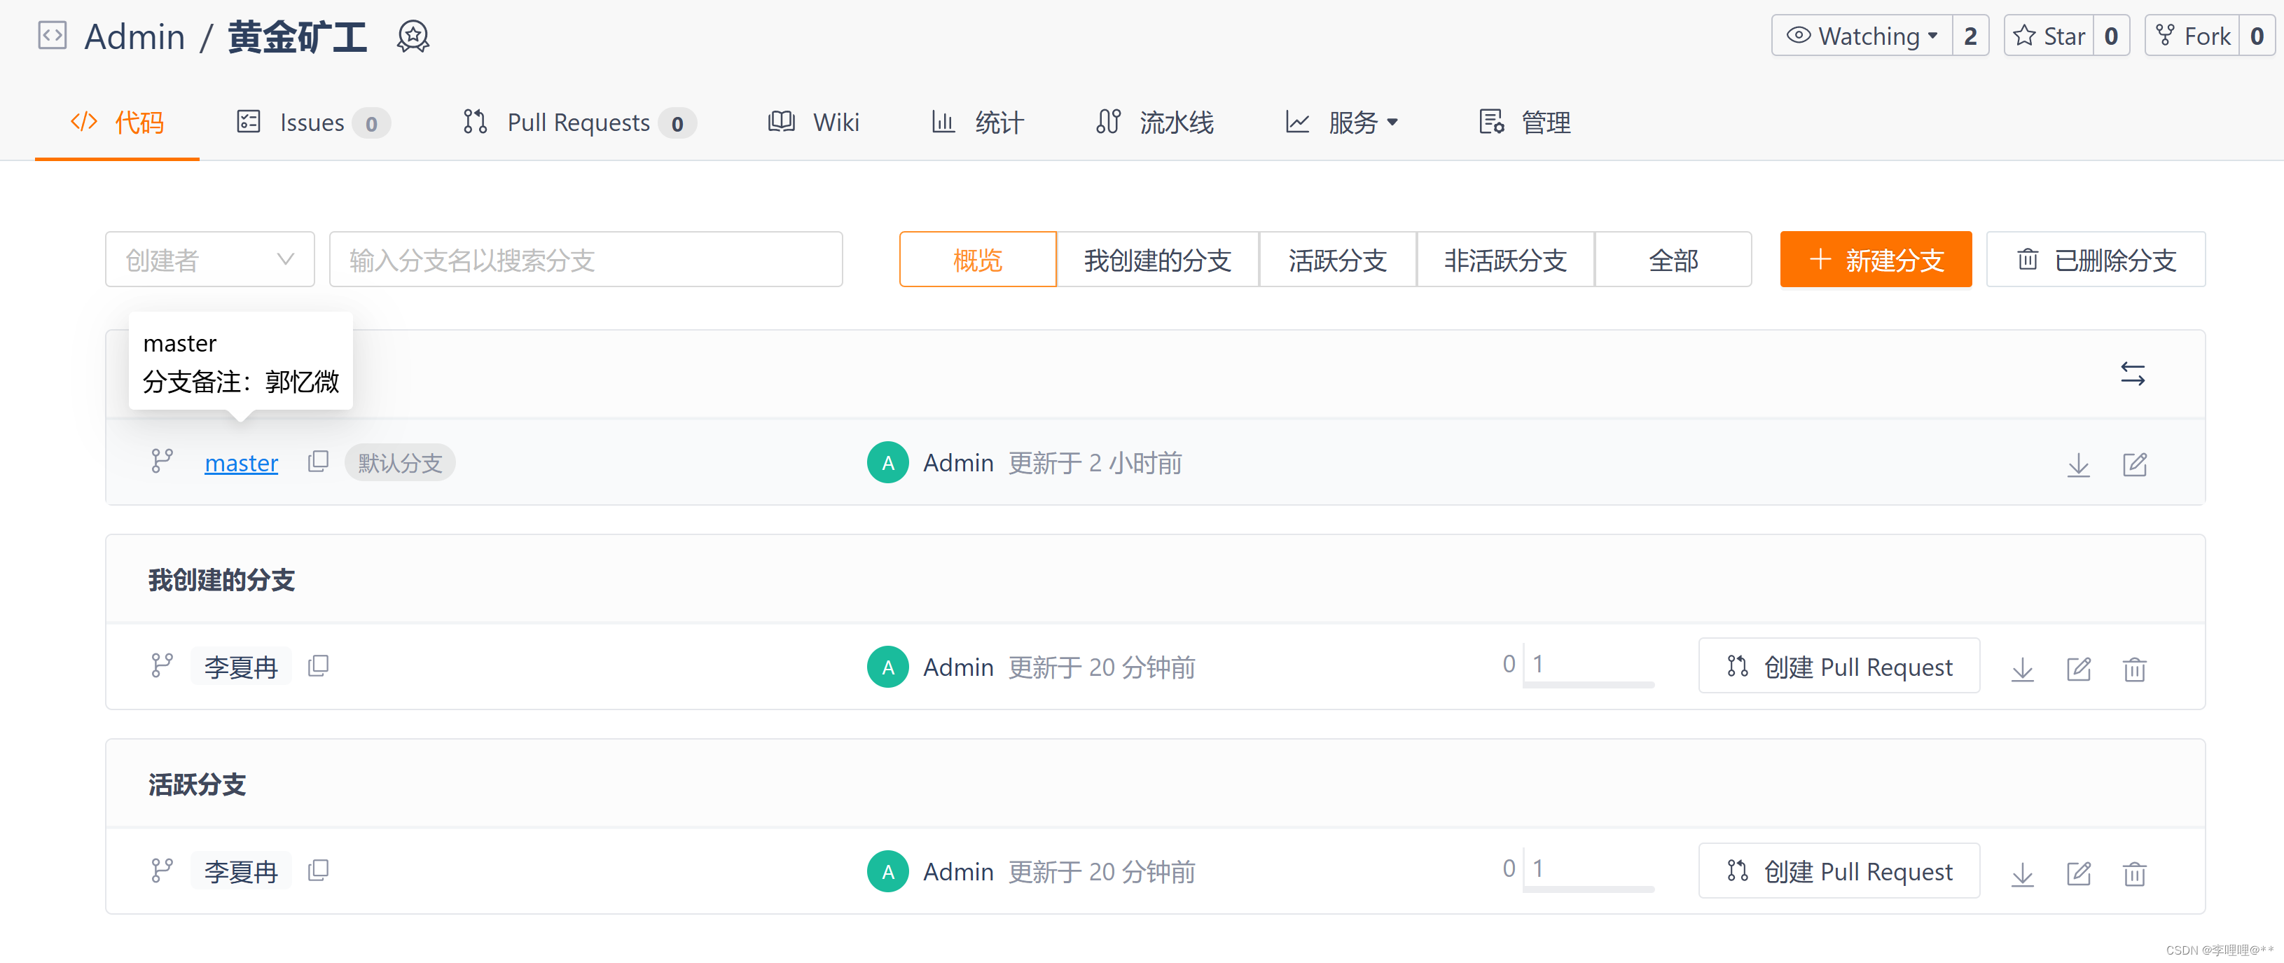Viewport: 2284px width, 963px height.
Task: Open the Pull Requests tab
Action: [x=578, y=123]
